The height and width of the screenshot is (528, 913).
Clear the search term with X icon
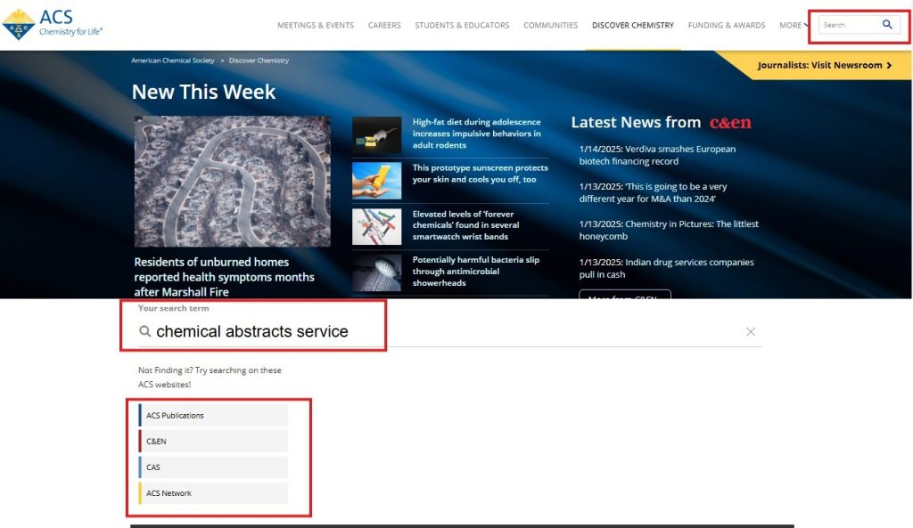[751, 331]
